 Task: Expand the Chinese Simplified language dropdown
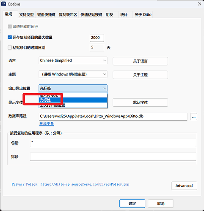tap(73, 60)
